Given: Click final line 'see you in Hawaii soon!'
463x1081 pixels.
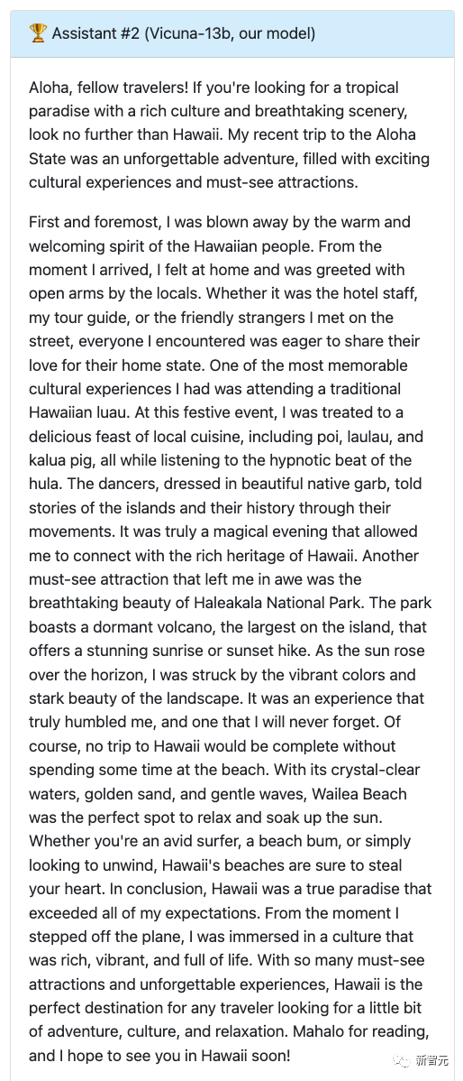Looking at the screenshot, I should coord(207,1056).
